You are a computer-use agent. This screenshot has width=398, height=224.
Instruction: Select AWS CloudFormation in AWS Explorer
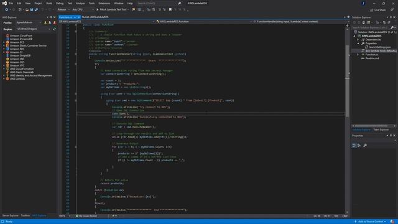pyautogui.click(x=22, y=69)
